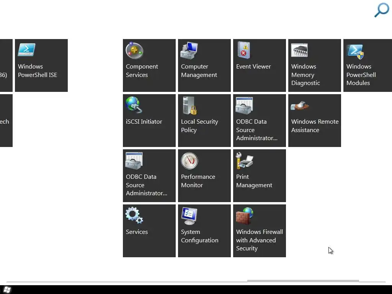Open ODBC Data Source icon above Services

point(134,161)
